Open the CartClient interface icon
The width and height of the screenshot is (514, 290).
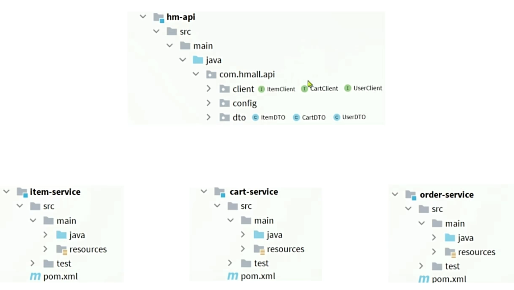click(304, 89)
